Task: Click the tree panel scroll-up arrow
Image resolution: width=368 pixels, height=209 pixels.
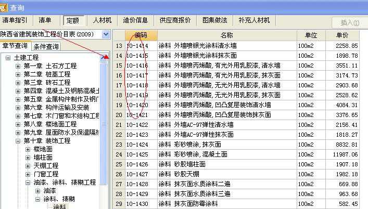Action: 104,58
